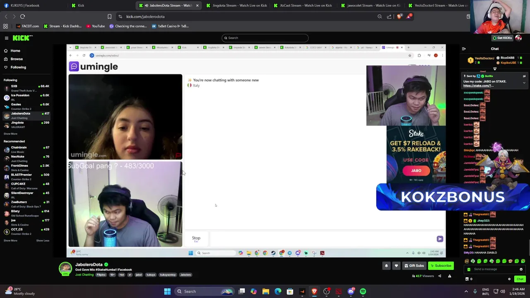This screenshot has width=530, height=298.
Task: Reload the page
Action: point(22,17)
